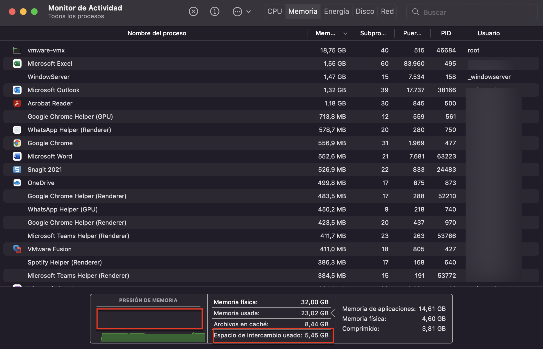
Task: Open the process info (i) icon
Action: [x=215, y=12]
